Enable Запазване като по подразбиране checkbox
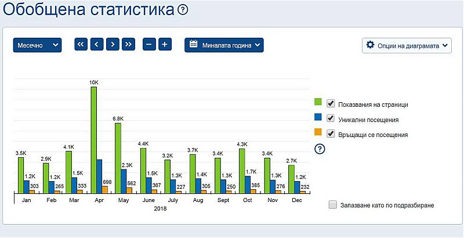 [x=332, y=204]
